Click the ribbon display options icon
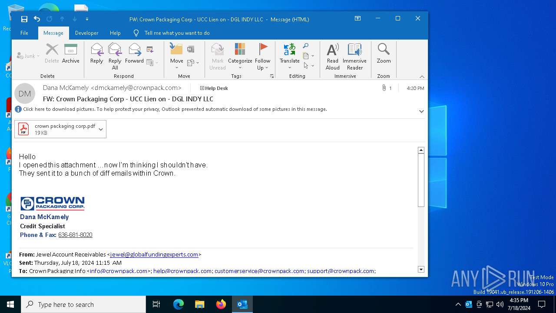Viewport: 556px width, 313px height. tap(357, 19)
